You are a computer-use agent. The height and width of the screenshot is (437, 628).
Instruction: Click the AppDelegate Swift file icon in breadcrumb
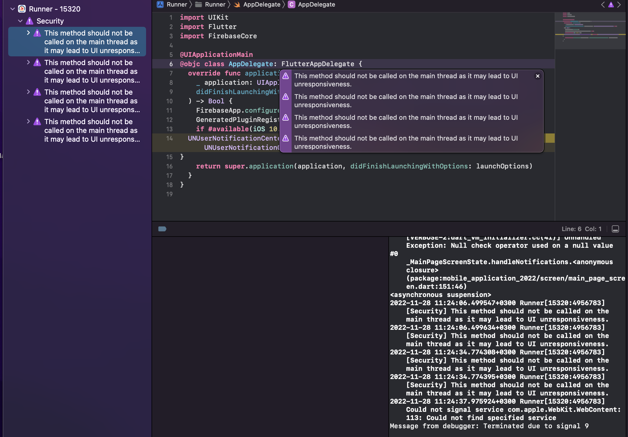[x=237, y=4]
